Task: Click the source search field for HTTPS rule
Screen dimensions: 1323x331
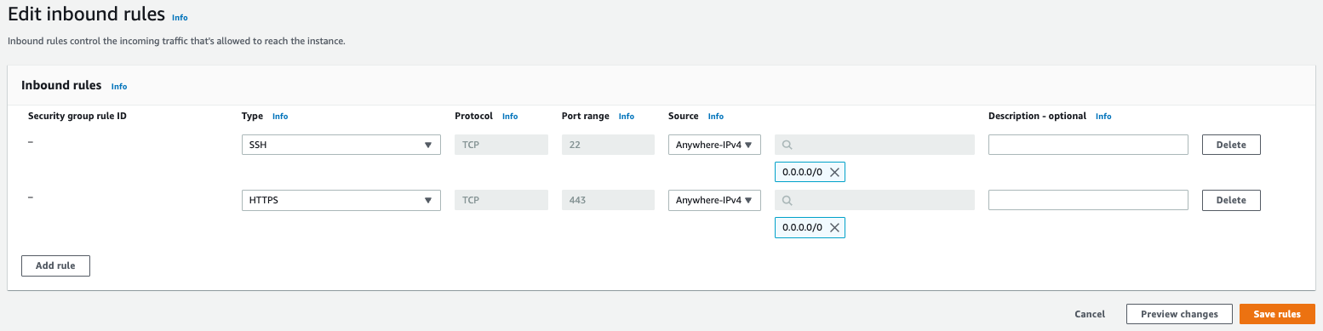Action: 874,200
